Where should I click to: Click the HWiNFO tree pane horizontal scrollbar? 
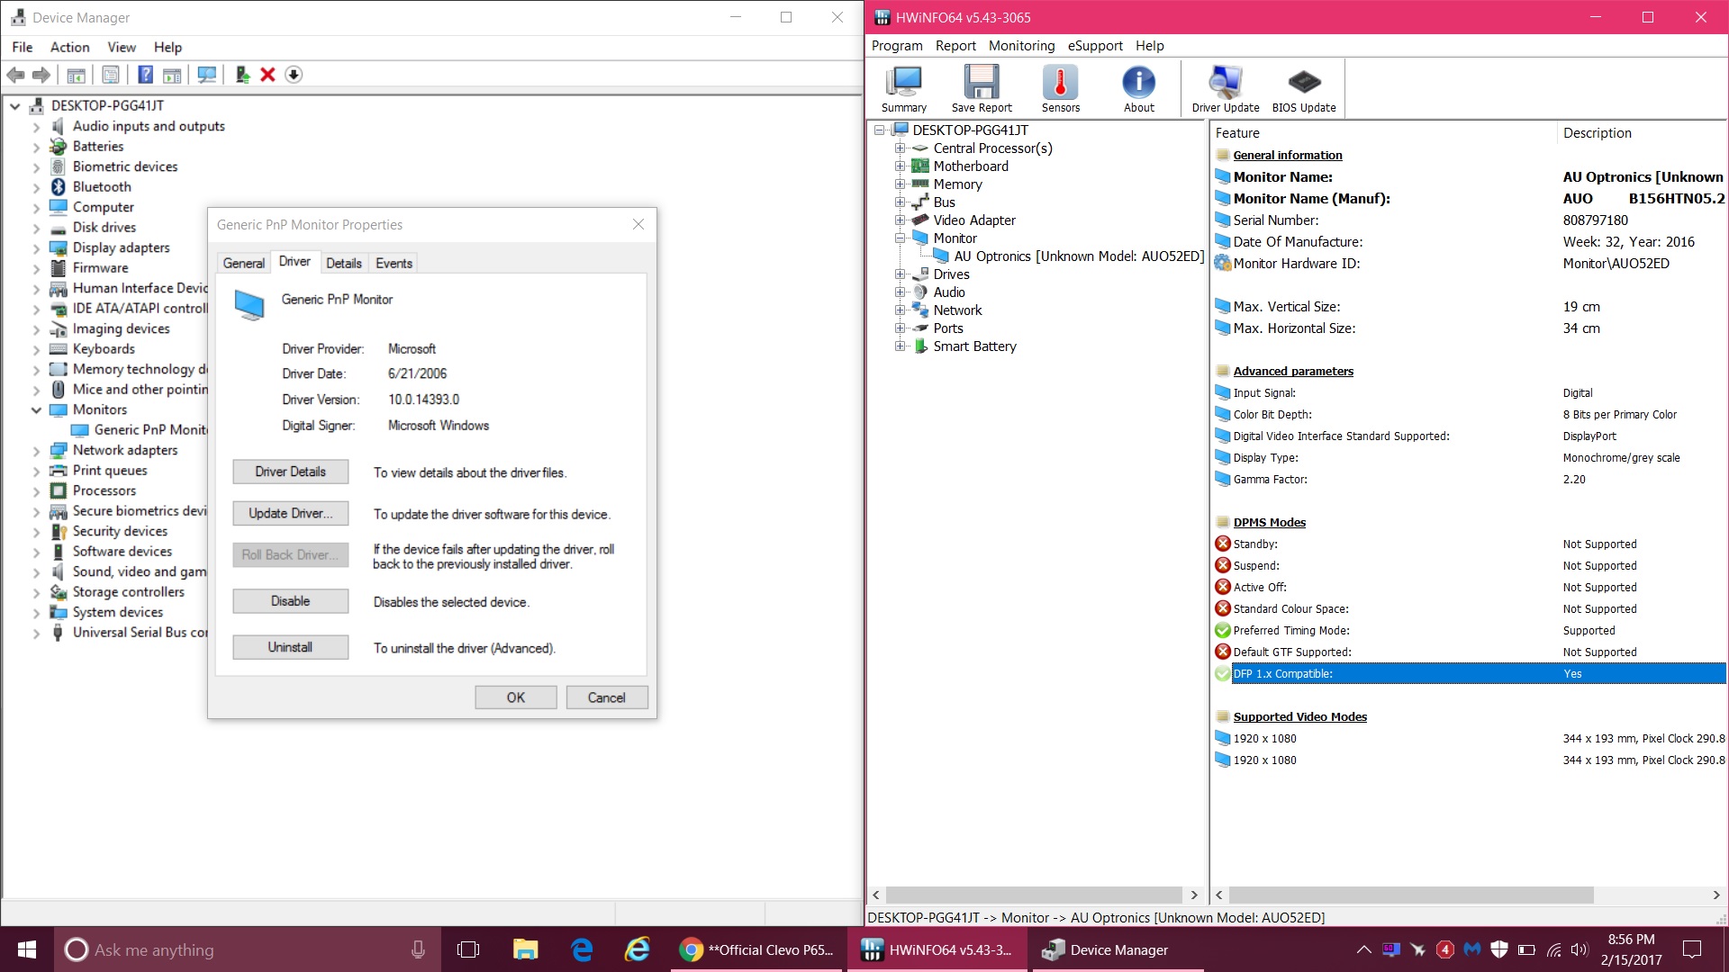pyautogui.click(x=1034, y=895)
